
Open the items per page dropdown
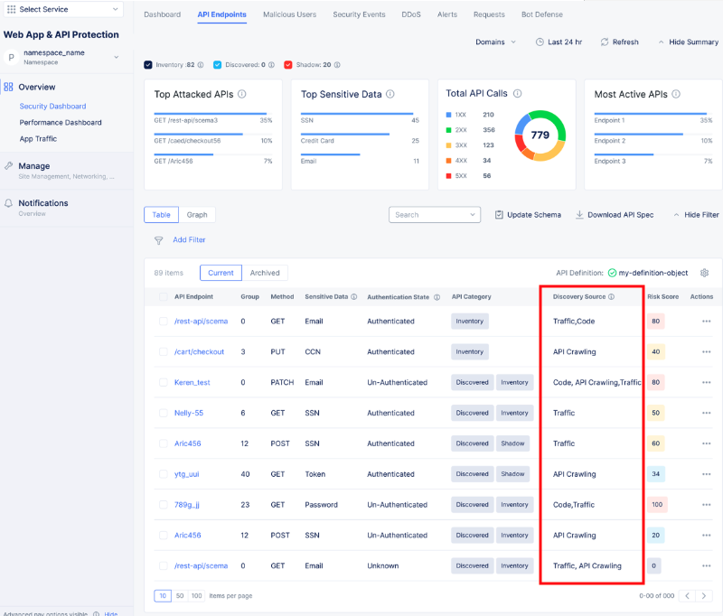[163, 596]
